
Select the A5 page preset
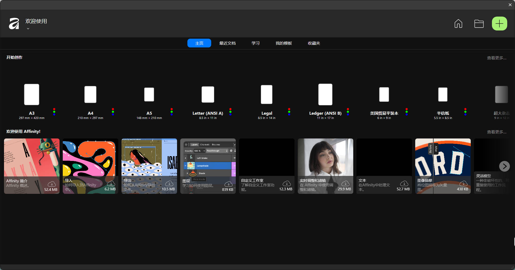coord(149,94)
